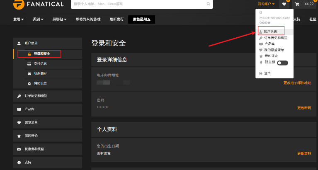This screenshot has width=318, height=170.
Task: Click the info icon beside sidebar 支持
Action: coord(19,163)
